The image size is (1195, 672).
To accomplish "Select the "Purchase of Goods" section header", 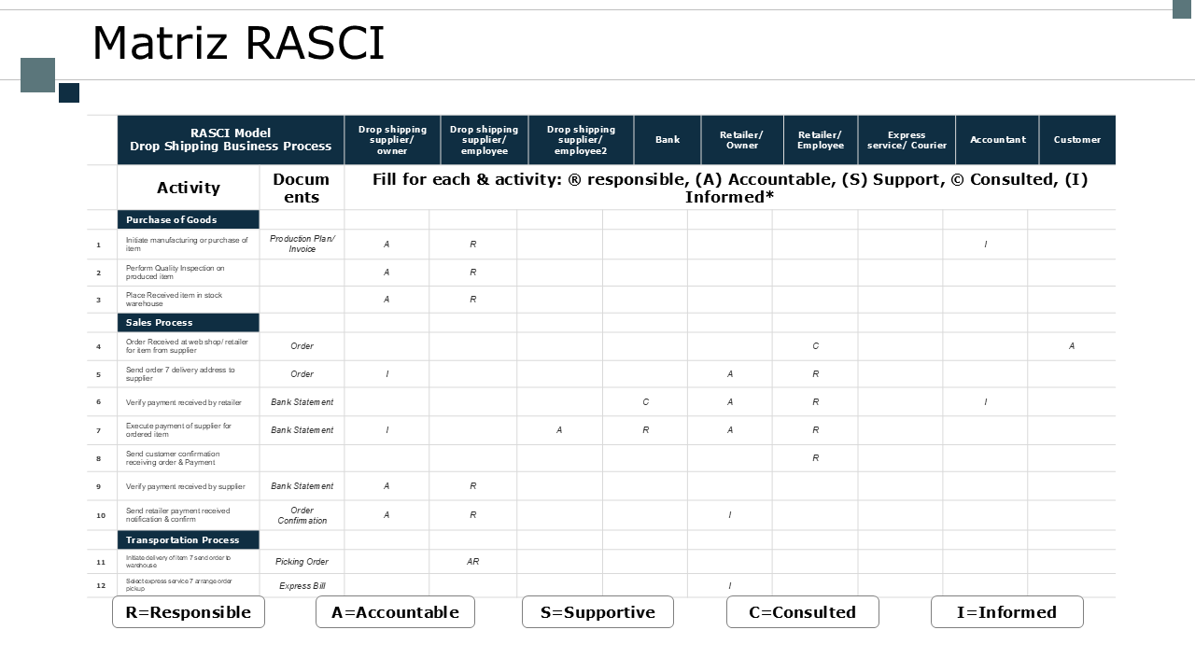I will click(x=189, y=220).
